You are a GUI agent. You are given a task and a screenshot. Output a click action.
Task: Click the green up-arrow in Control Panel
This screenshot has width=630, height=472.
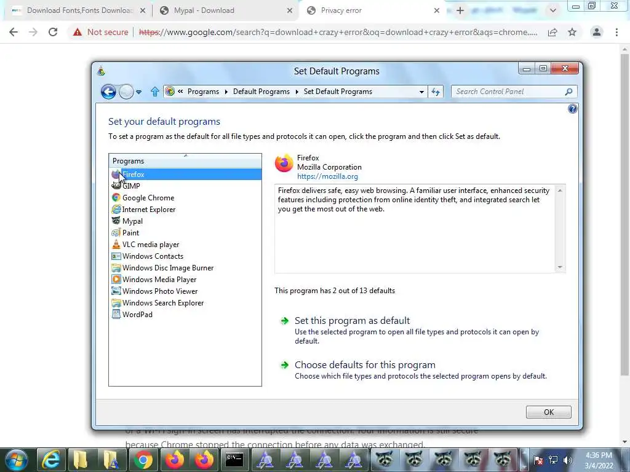coord(154,92)
